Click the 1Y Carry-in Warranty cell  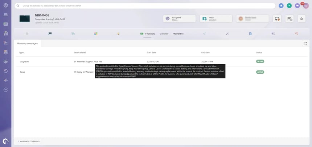(x=84, y=72)
